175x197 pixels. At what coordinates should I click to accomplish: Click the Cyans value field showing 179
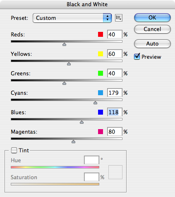(115, 93)
